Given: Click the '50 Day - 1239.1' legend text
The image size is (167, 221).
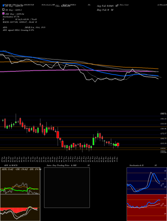Looking at the screenshot, I should 13,10.
